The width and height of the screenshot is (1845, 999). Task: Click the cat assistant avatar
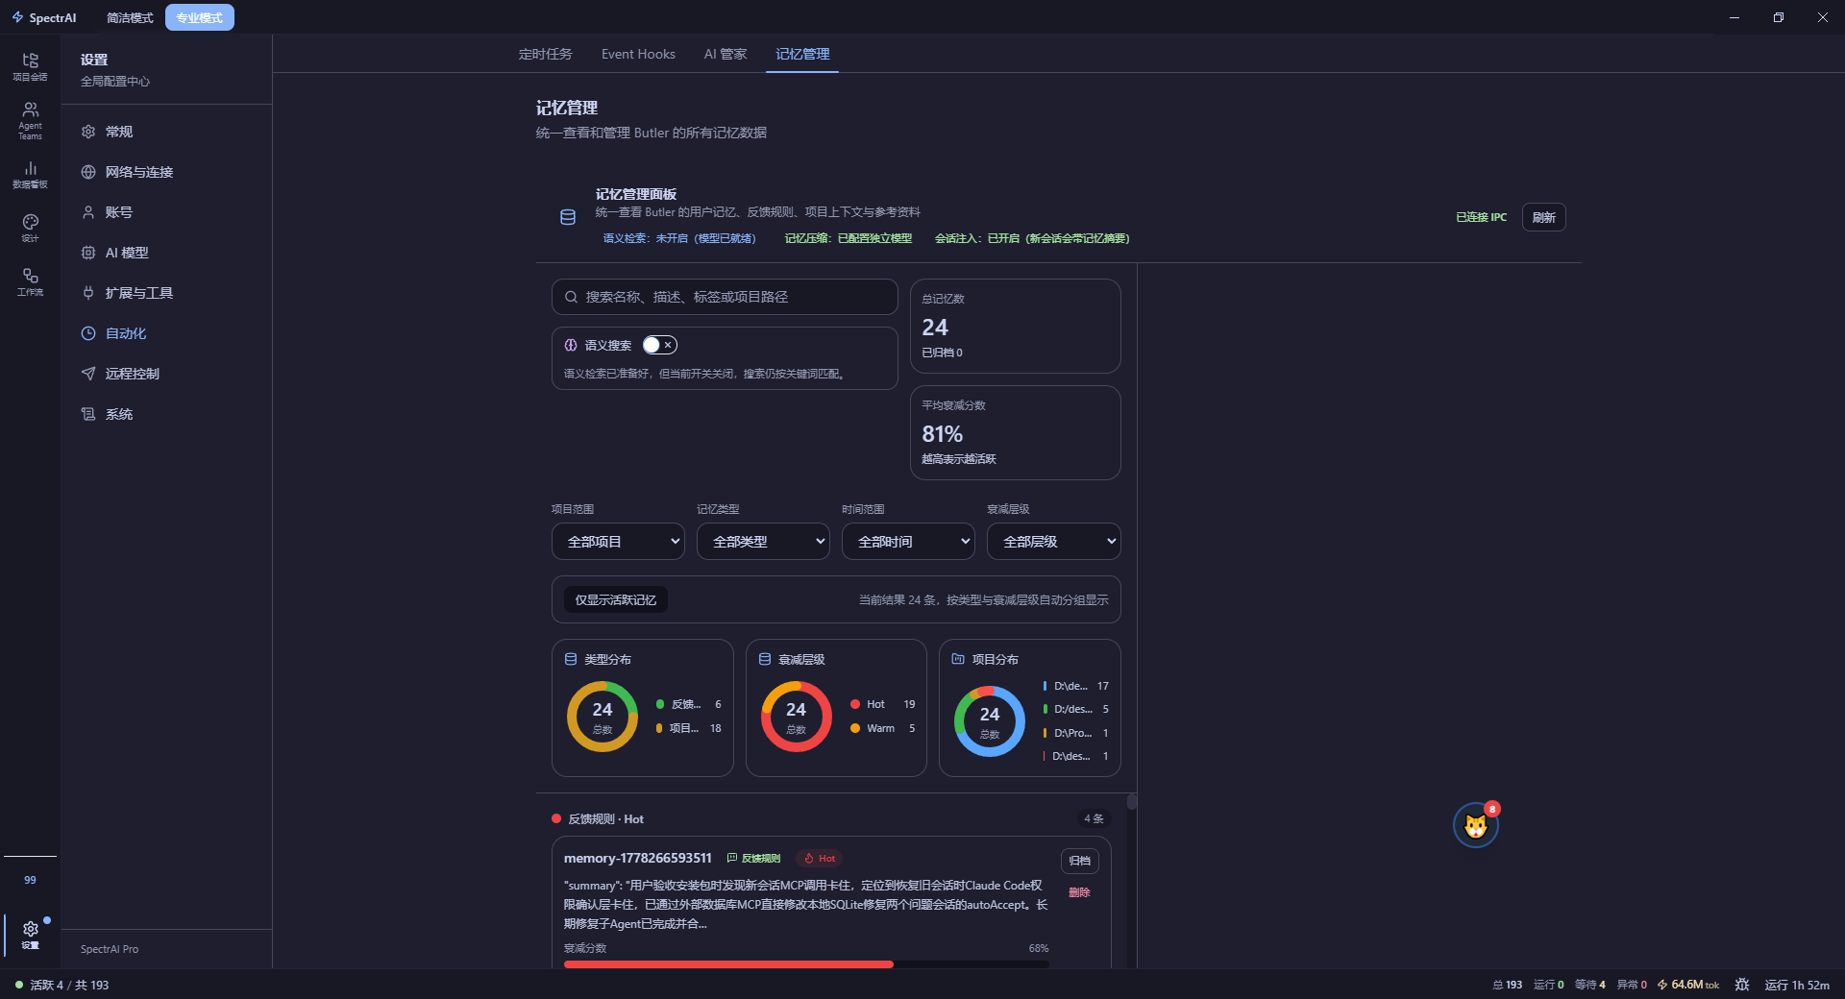[1476, 825]
